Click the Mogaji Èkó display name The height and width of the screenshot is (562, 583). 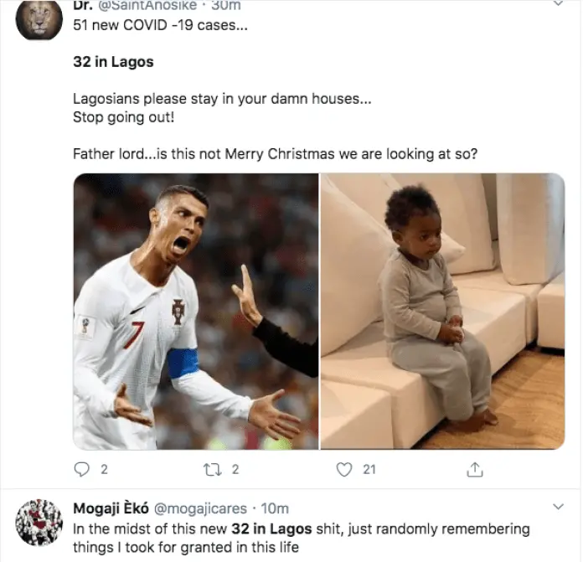111,508
